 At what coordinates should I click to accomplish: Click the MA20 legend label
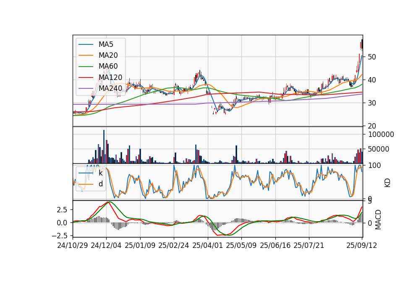(108, 55)
